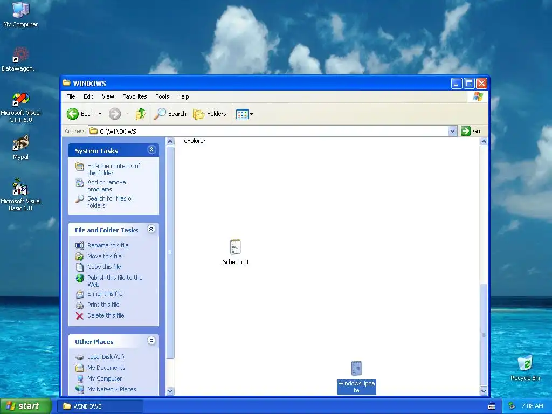The image size is (552, 414).
Task: Click the greyed Forward arrow button
Action: 115,114
